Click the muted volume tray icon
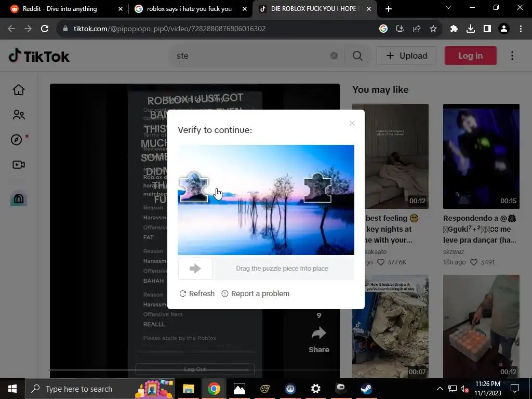Screen dimensions: 532x399 [464, 389]
